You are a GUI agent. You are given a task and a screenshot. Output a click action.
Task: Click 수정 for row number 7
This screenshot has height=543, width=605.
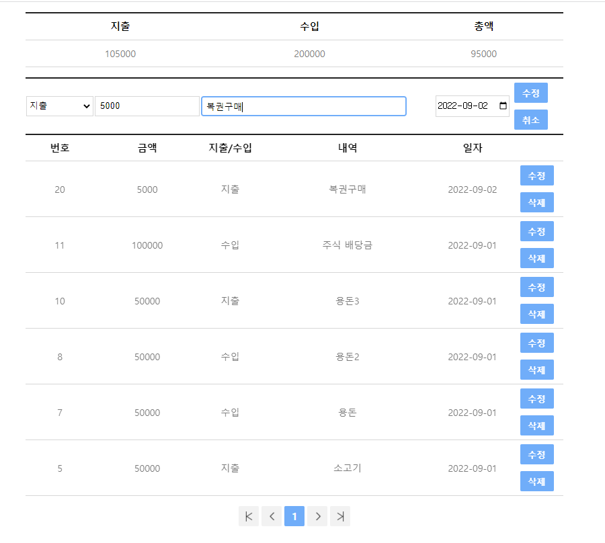[536, 399]
